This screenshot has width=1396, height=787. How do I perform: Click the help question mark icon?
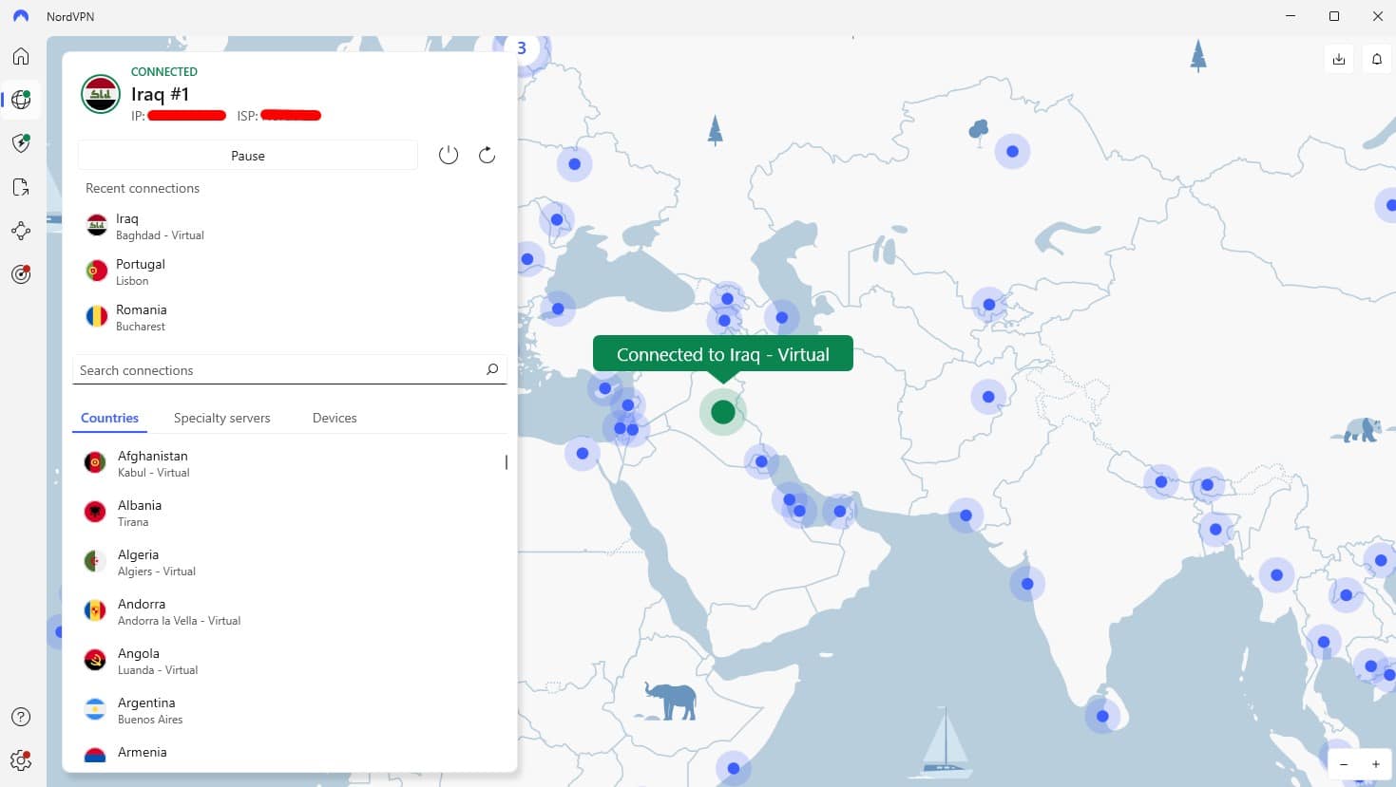point(21,717)
